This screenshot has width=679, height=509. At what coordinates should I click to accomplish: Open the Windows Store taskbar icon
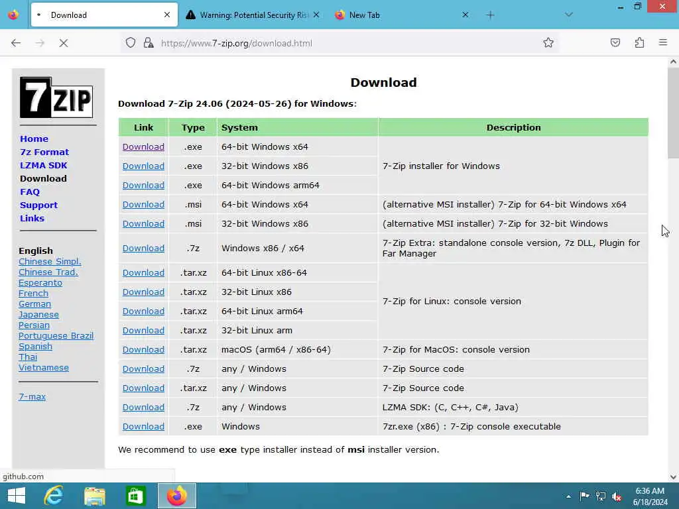click(x=135, y=496)
